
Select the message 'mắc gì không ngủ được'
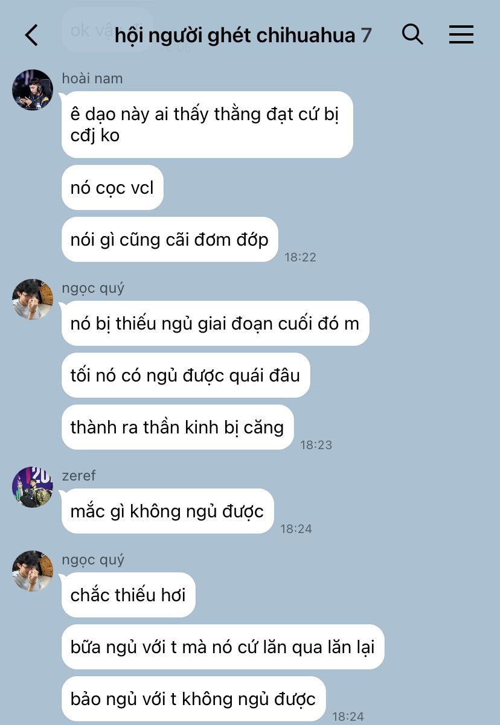[x=167, y=511]
